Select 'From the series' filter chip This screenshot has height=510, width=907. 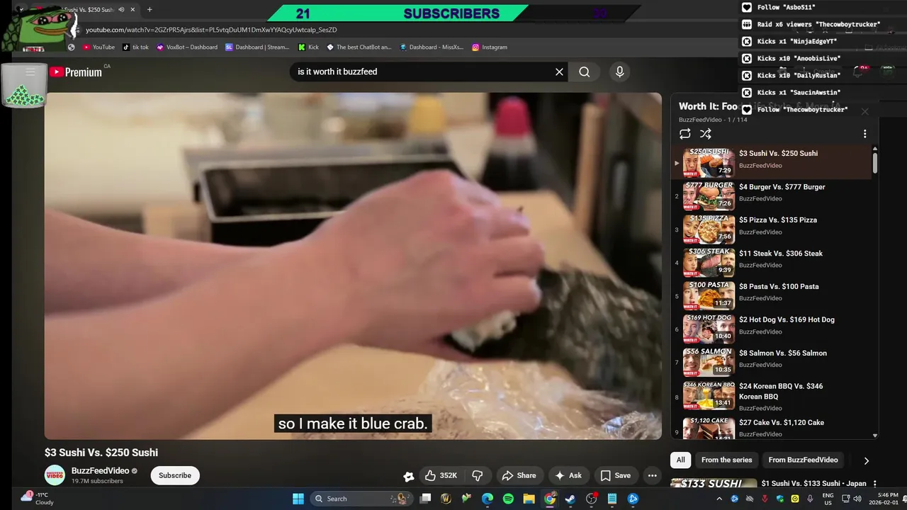pyautogui.click(x=726, y=460)
